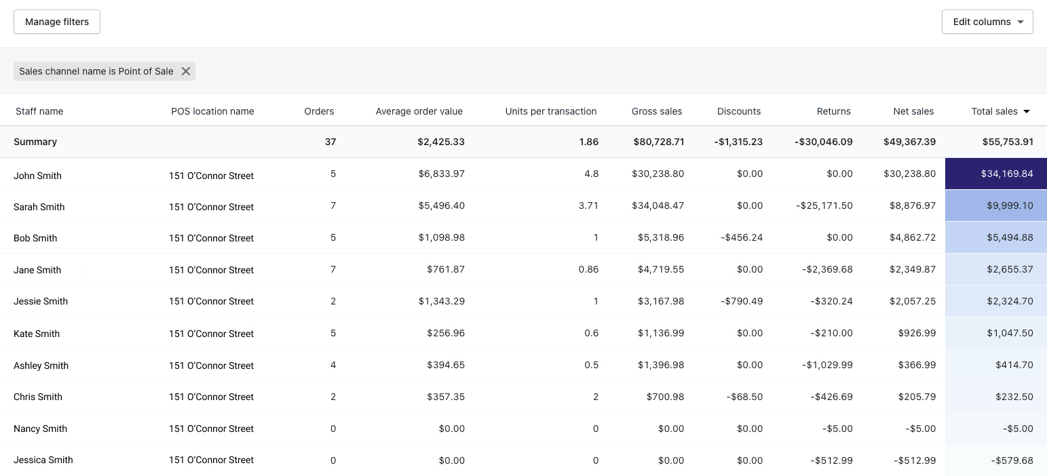Click the Discounts column header

point(738,111)
